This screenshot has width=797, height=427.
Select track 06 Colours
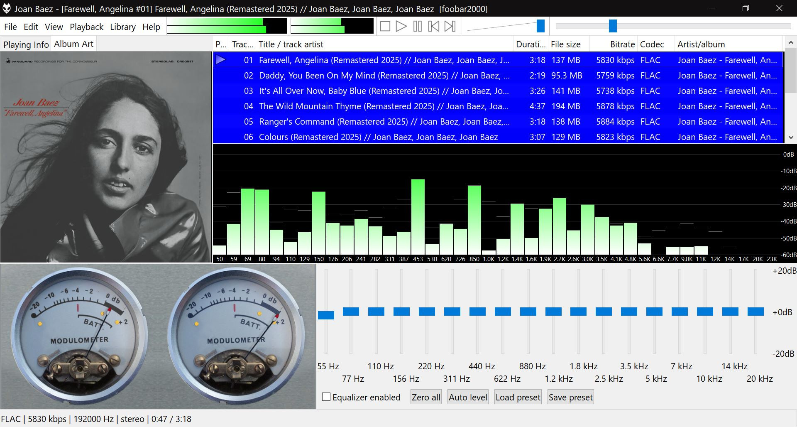point(498,137)
